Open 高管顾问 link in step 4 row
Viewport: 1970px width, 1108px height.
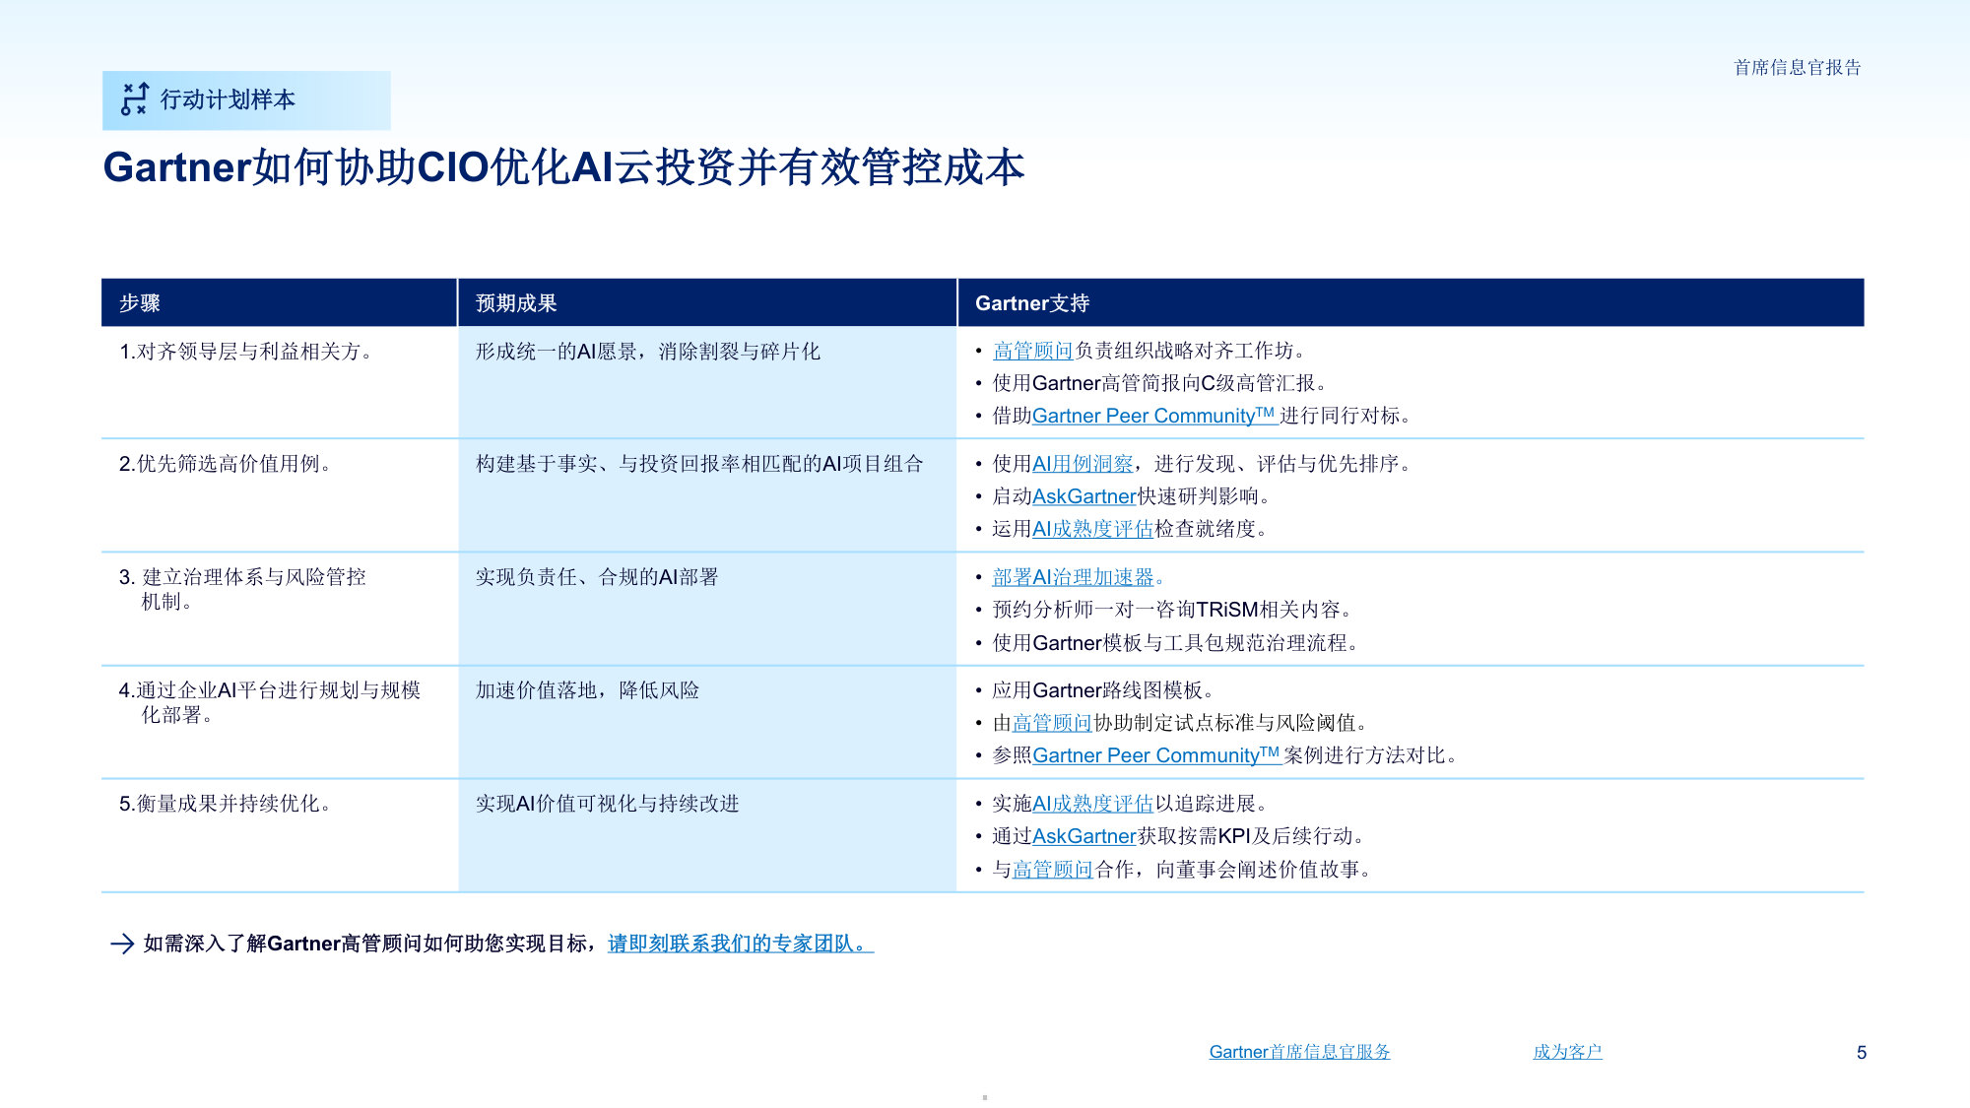[x=1052, y=723]
